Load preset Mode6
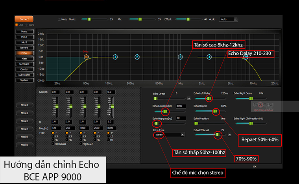 25,145
